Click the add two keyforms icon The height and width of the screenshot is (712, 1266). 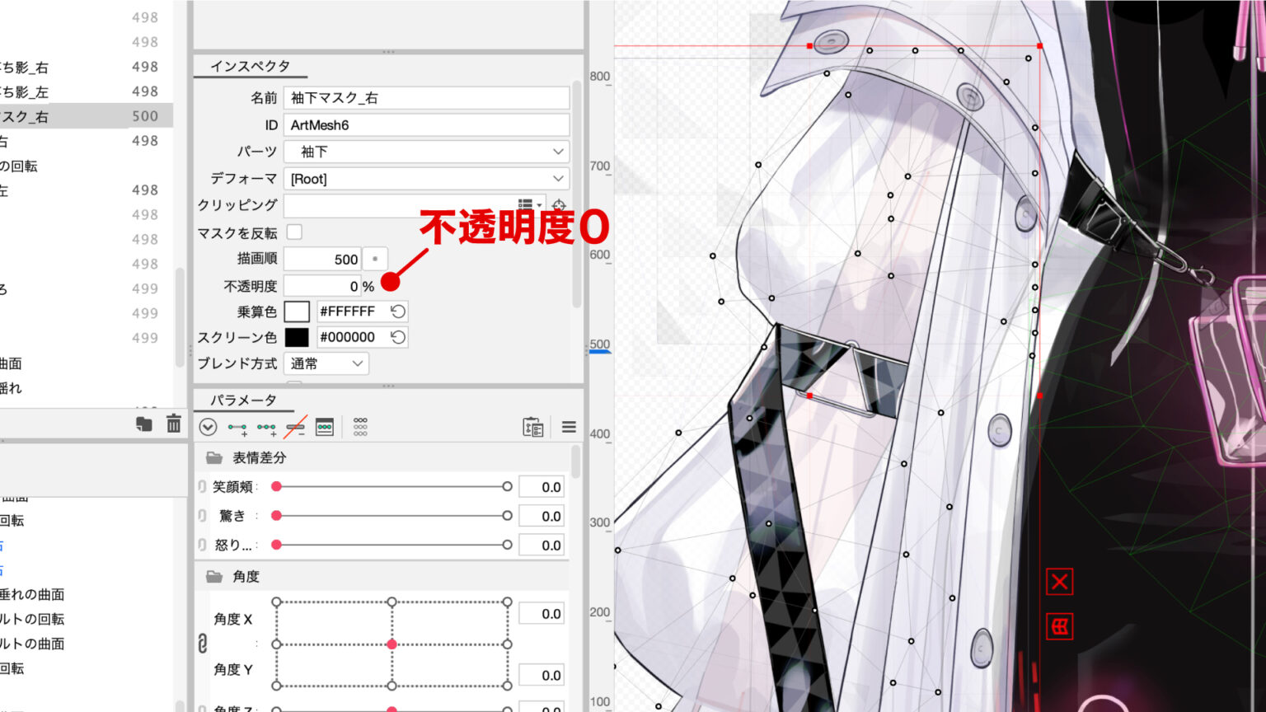coord(237,428)
